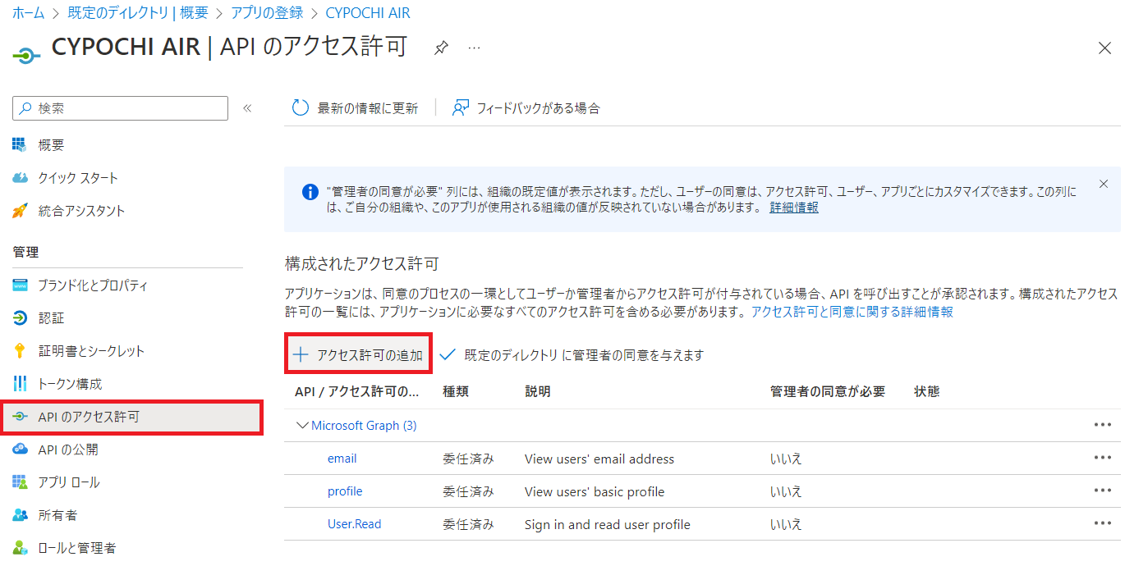
Task: Open フィードバックがある場合
Action: pos(526,108)
